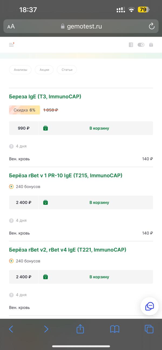
Task: Go back with Safari's back arrow
Action: [x=11, y=329]
